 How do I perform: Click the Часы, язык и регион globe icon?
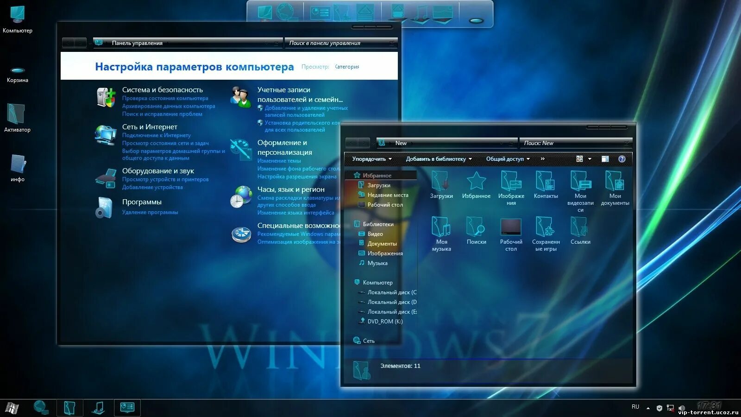click(241, 196)
